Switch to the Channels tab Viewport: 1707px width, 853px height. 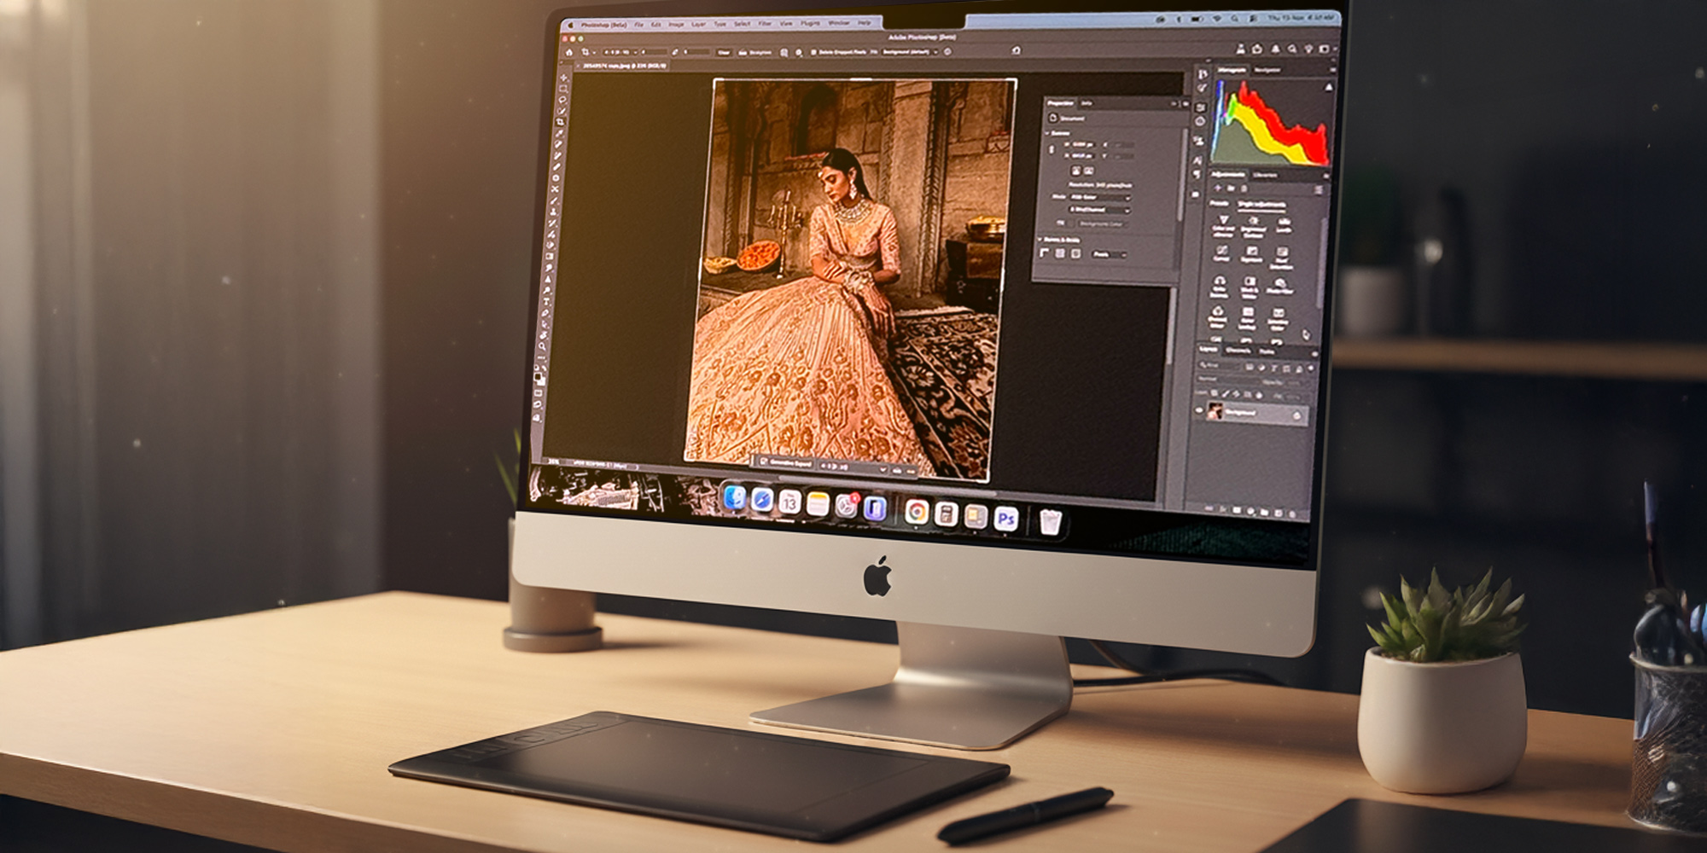tap(1237, 350)
